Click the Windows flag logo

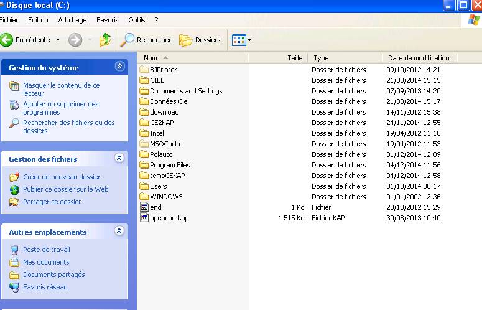pyautogui.click(x=473, y=20)
